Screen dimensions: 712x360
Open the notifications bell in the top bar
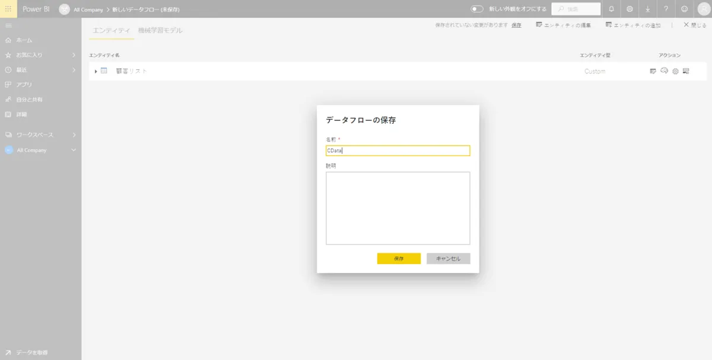(x=611, y=9)
